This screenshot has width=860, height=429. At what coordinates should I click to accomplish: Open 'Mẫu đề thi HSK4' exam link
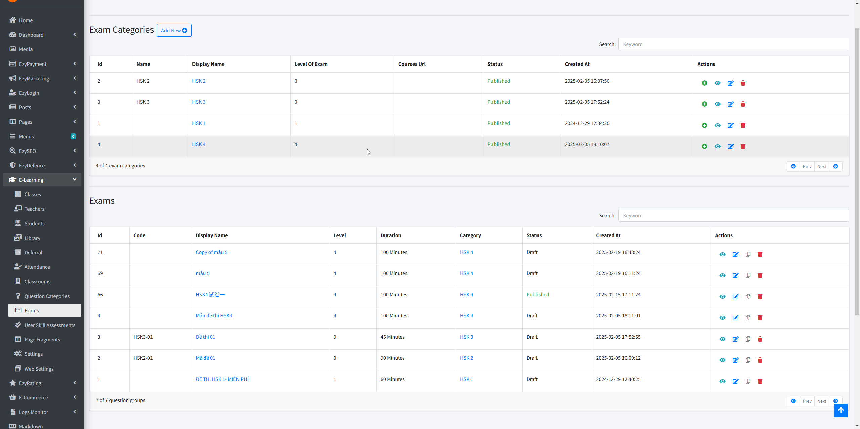(x=214, y=316)
